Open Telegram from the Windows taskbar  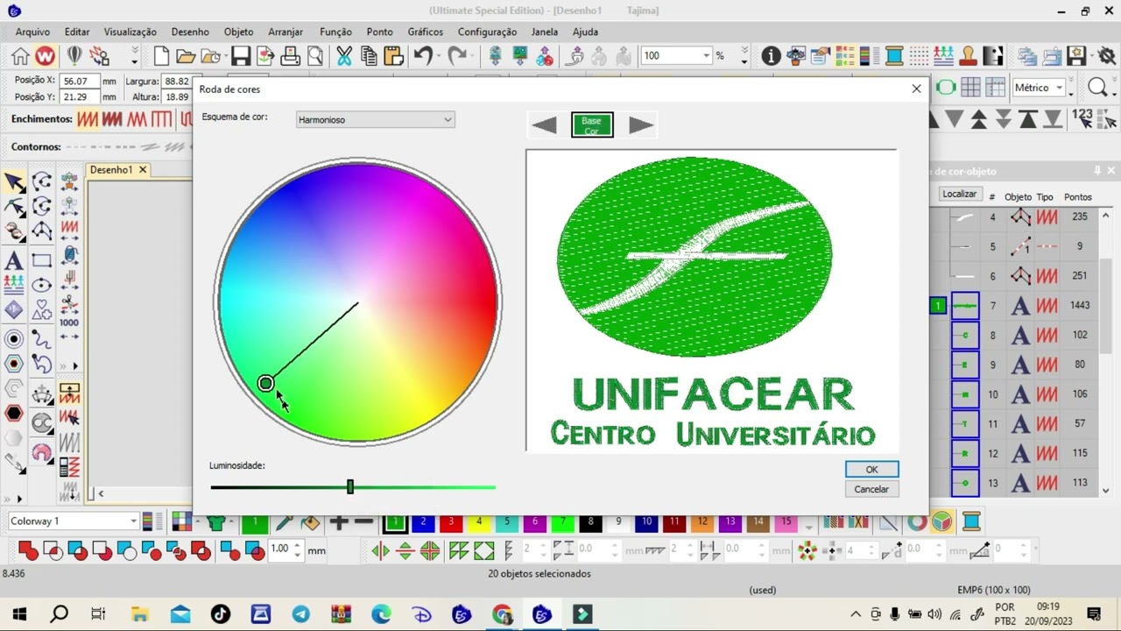(x=300, y=614)
